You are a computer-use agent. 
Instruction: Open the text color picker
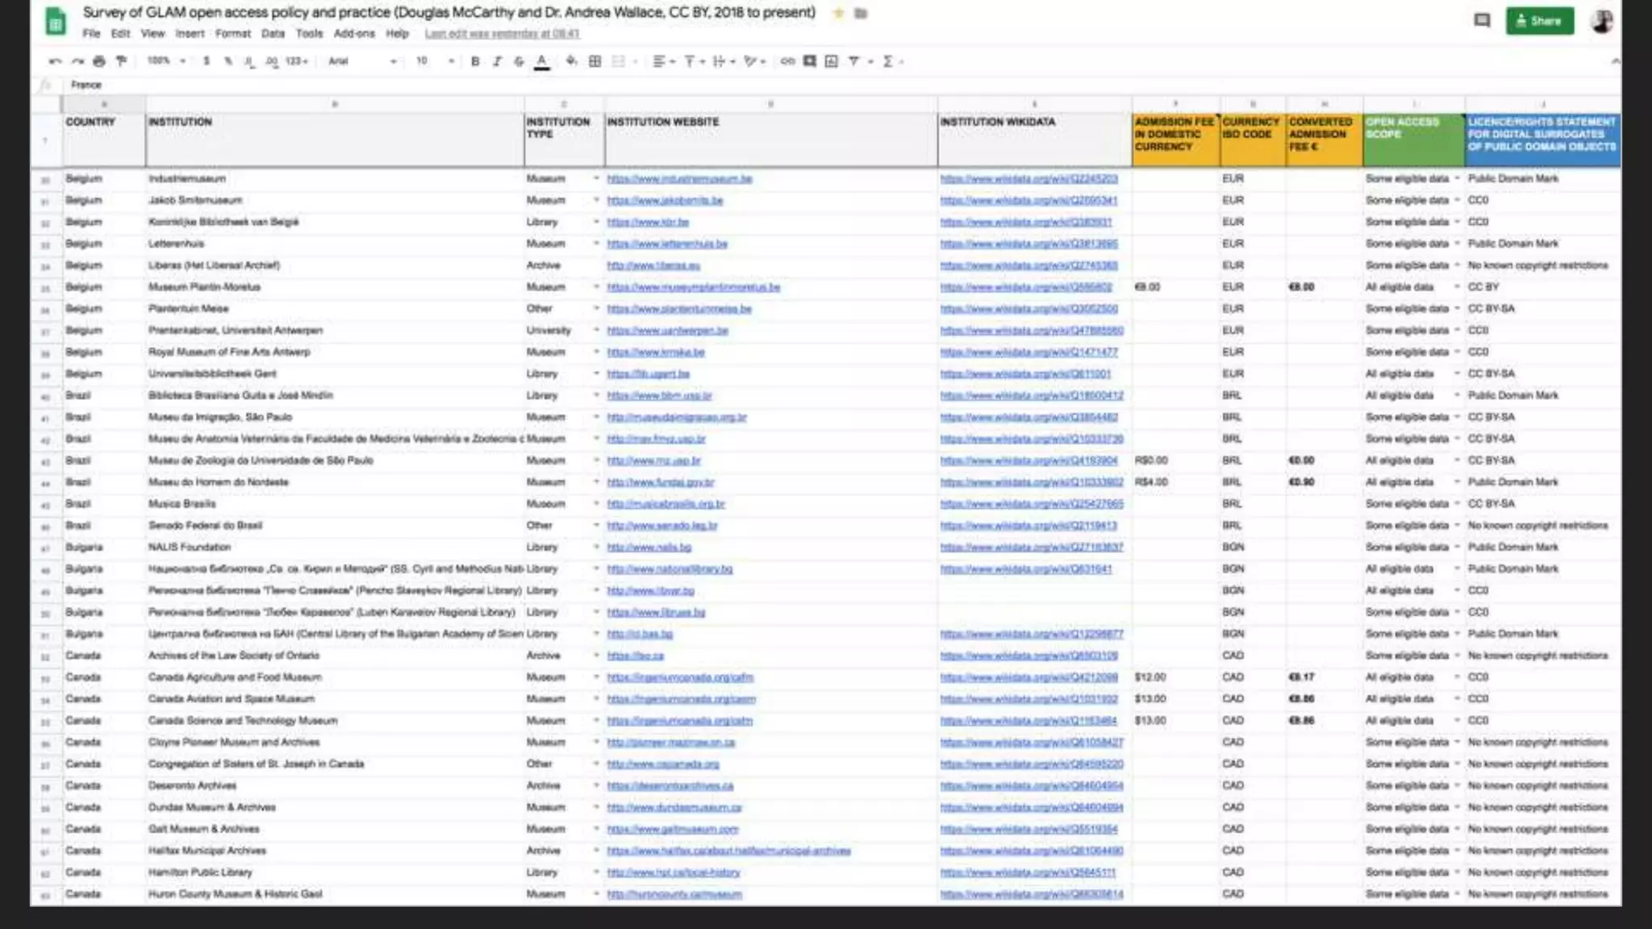pos(542,61)
